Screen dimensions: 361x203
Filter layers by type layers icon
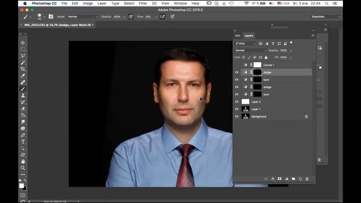coord(273,43)
